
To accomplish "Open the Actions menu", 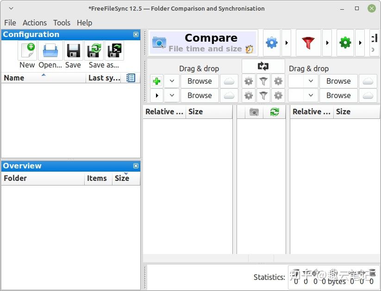I will pos(35,23).
